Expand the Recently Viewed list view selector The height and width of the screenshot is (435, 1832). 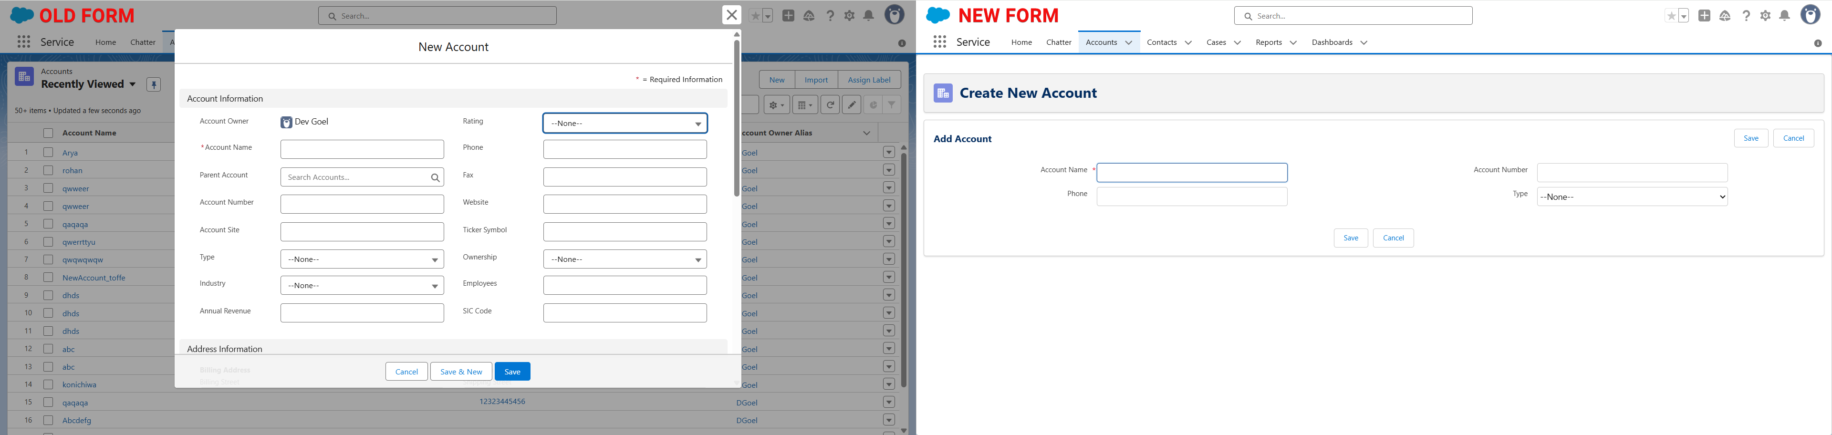pyautogui.click(x=132, y=84)
